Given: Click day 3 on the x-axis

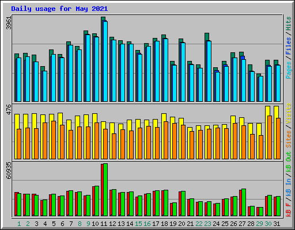Looking at the screenshot, I should [36, 224].
